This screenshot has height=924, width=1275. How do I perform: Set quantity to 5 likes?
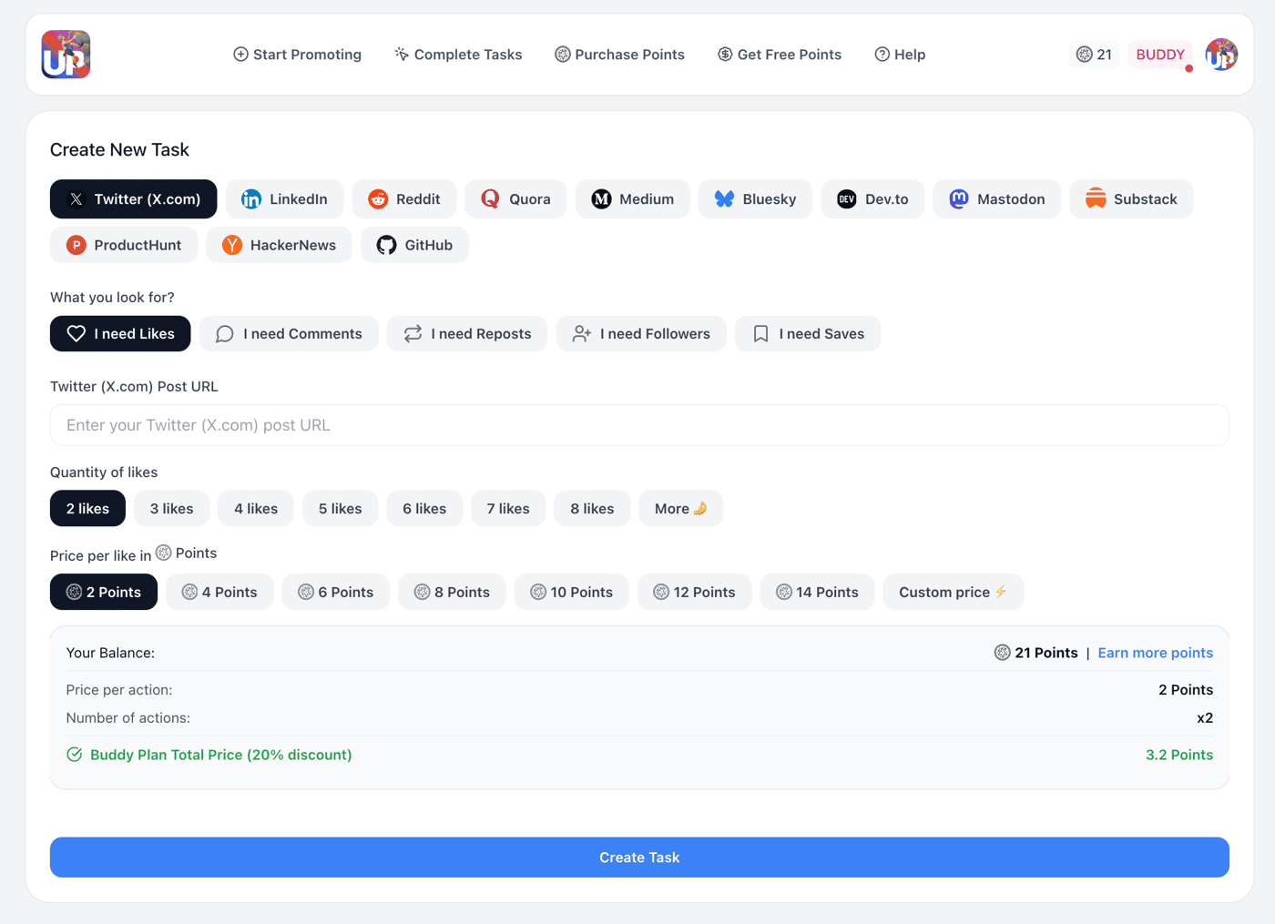341,509
